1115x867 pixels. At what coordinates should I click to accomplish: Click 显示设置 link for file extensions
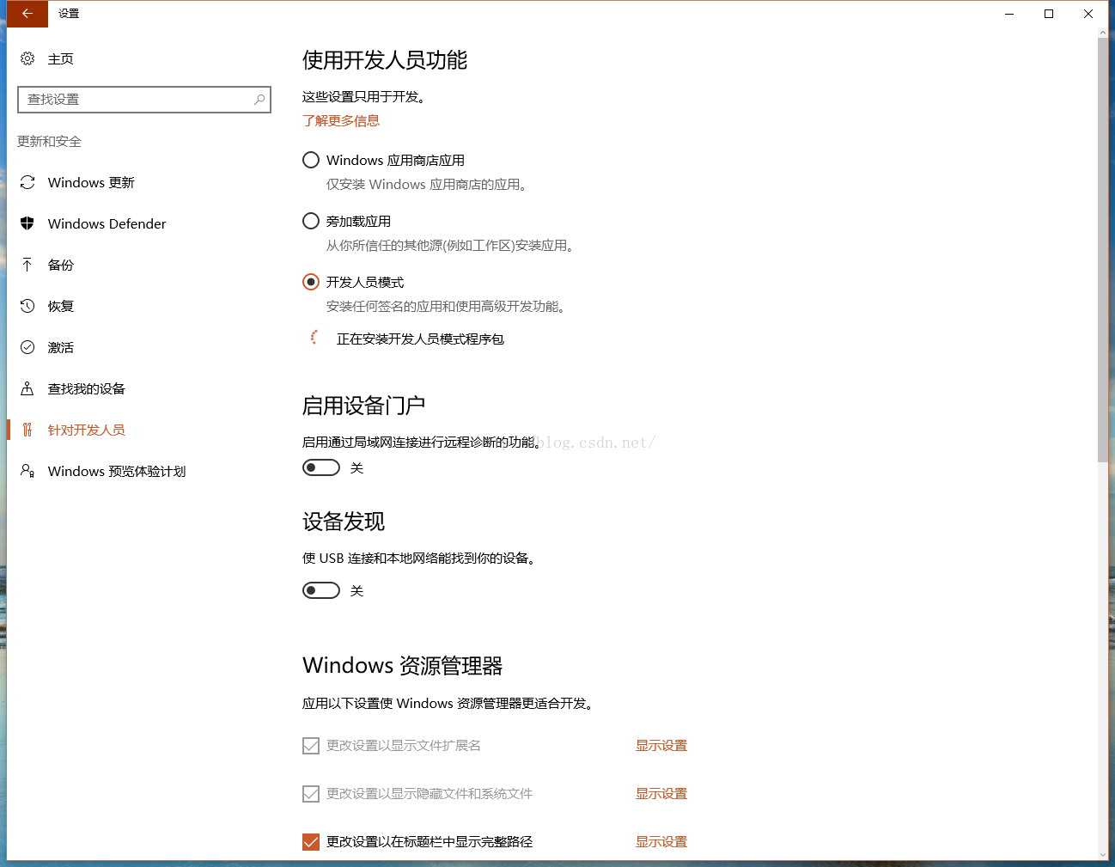coord(661,746)
